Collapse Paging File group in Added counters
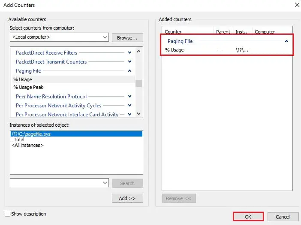This screenshot has width=301, height=225. coord(286,41)
